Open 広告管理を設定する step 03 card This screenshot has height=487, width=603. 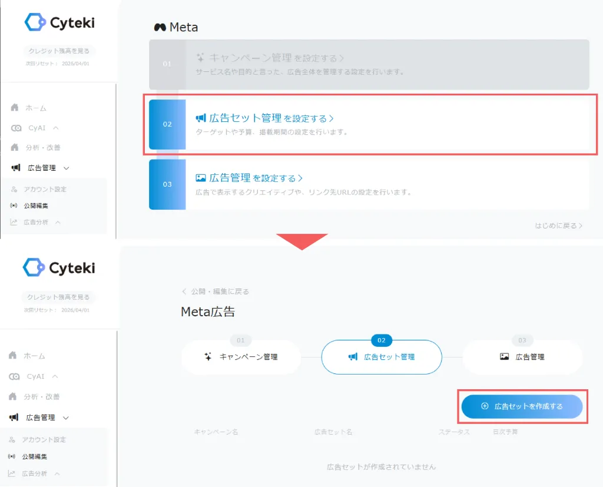point(369,184)
